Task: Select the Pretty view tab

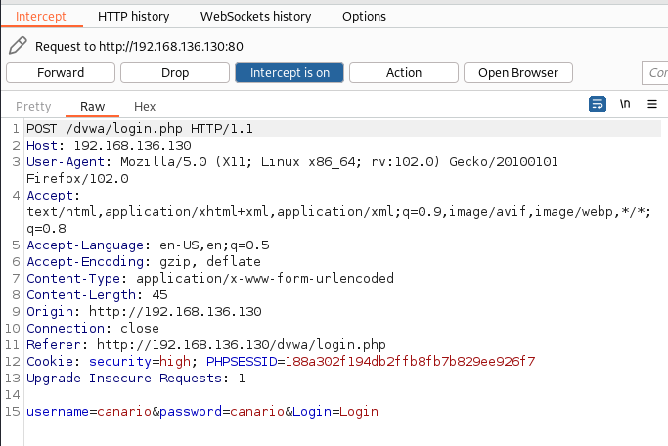Action: coord(33,106)
